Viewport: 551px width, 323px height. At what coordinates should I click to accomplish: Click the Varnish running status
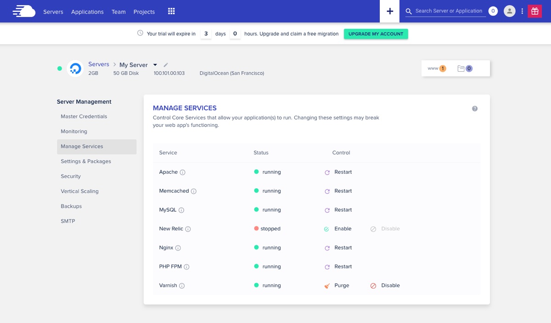(267, 285)
